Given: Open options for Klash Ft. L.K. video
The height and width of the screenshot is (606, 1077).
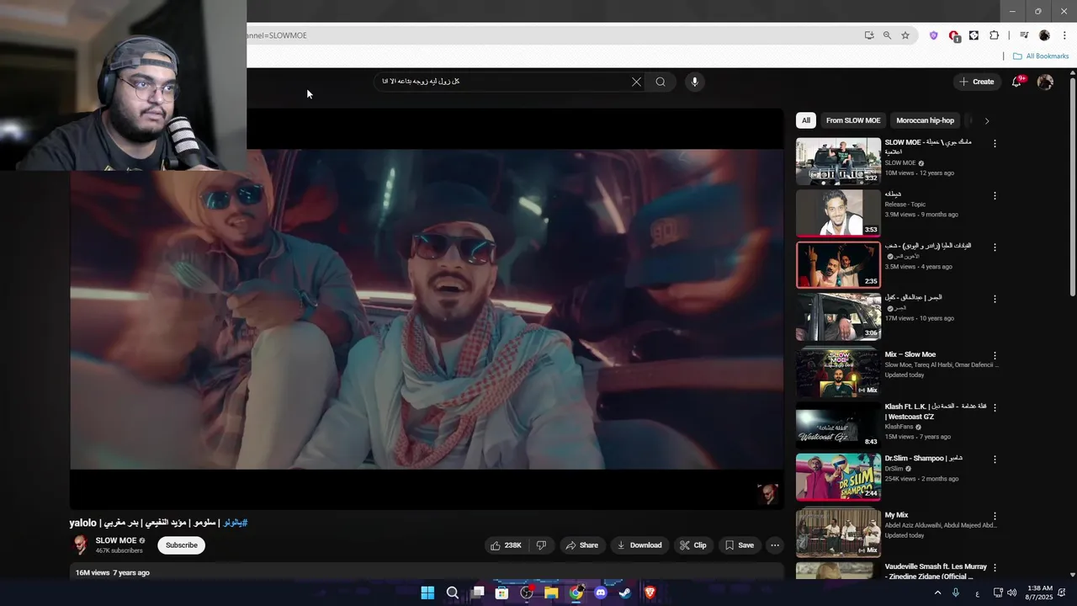Looking at the screenshot, I should [995, 407].
